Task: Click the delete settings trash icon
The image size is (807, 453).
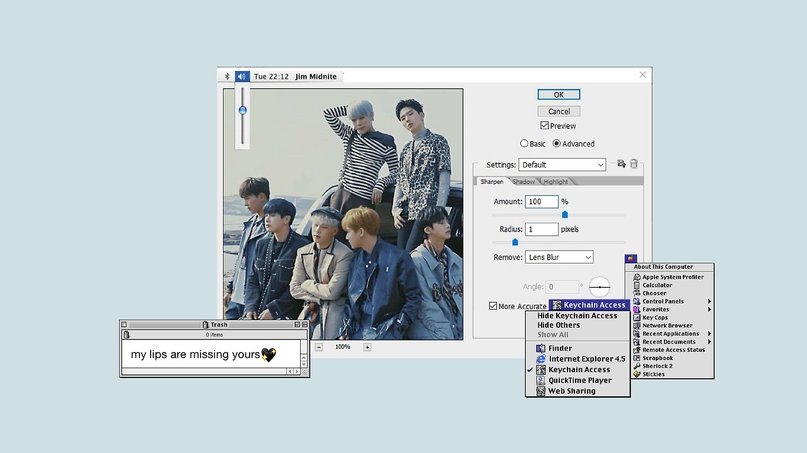Action: pyautogui.click(x=634, y=164)
